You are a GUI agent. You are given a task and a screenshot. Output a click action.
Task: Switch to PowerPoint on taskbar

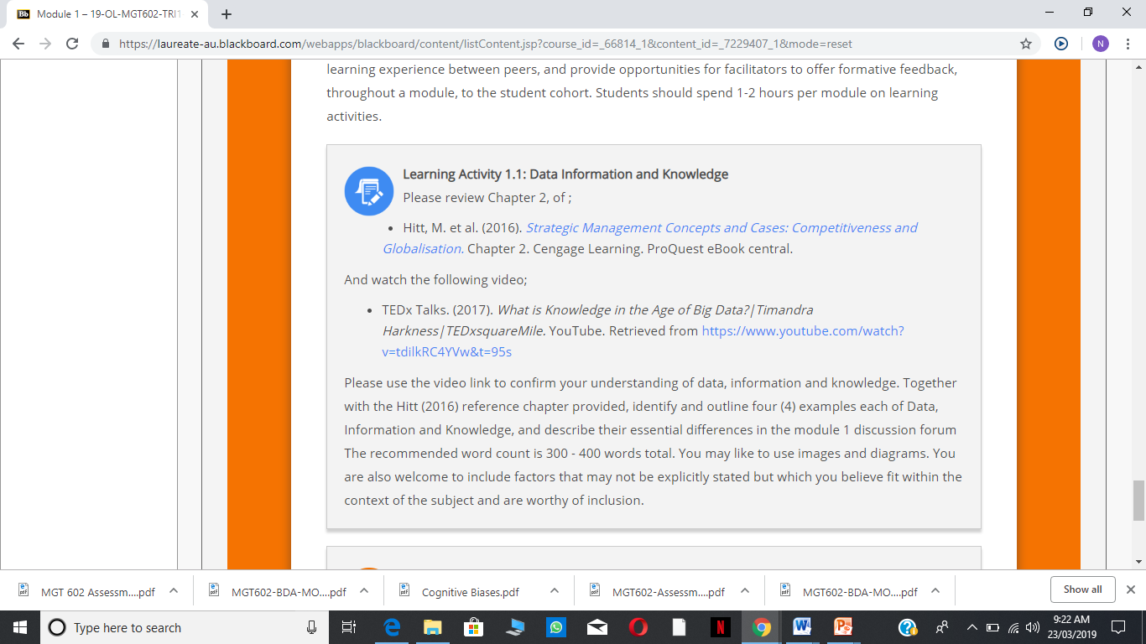pos(843,627)
